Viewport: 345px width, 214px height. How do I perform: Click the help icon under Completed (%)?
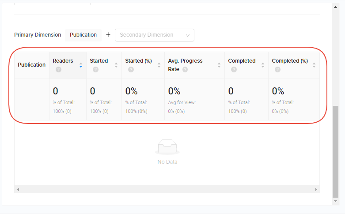pos(277,69)
